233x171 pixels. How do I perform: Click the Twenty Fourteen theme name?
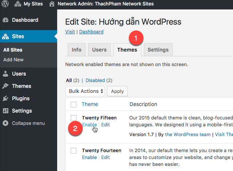pyautogui.click(x=102, y=150)
